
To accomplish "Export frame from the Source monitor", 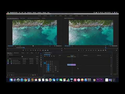I will click(x=48, y=50).
